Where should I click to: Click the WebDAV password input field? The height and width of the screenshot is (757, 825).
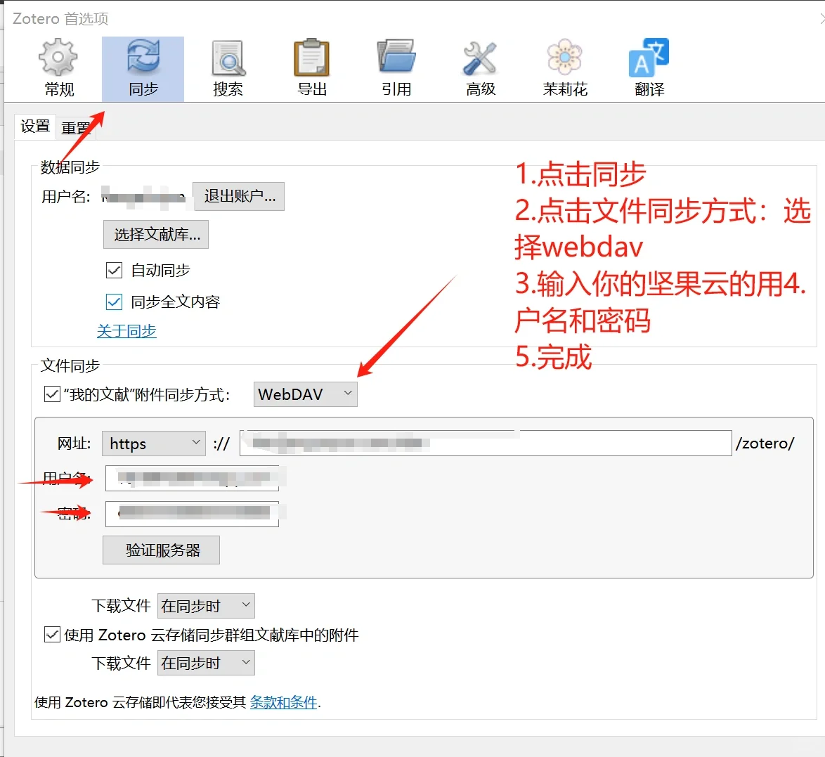point(192,514)
